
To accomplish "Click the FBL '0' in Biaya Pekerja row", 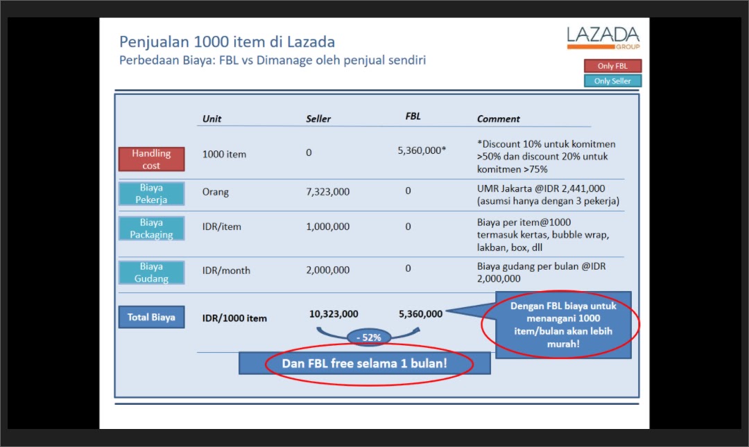I will click(x=408, y=191).
